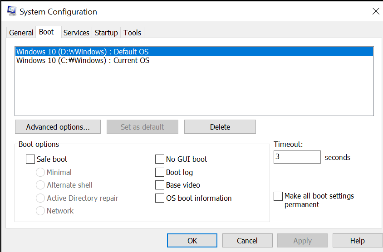Open Help for System Configuration

click(x=358, y=241)
